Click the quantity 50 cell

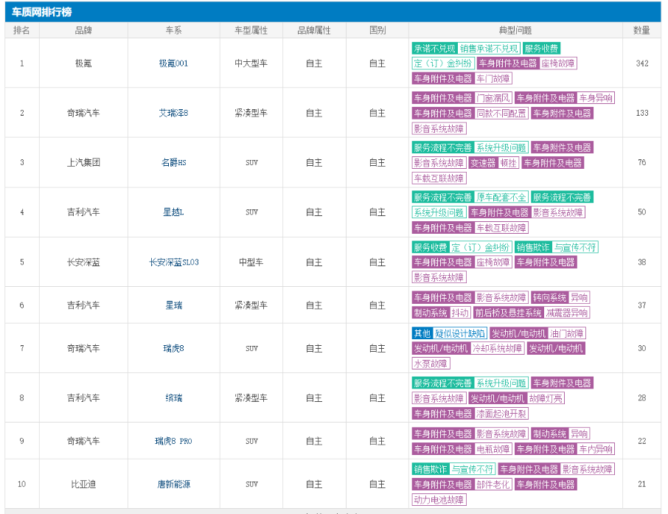click(x=642, y=212)
